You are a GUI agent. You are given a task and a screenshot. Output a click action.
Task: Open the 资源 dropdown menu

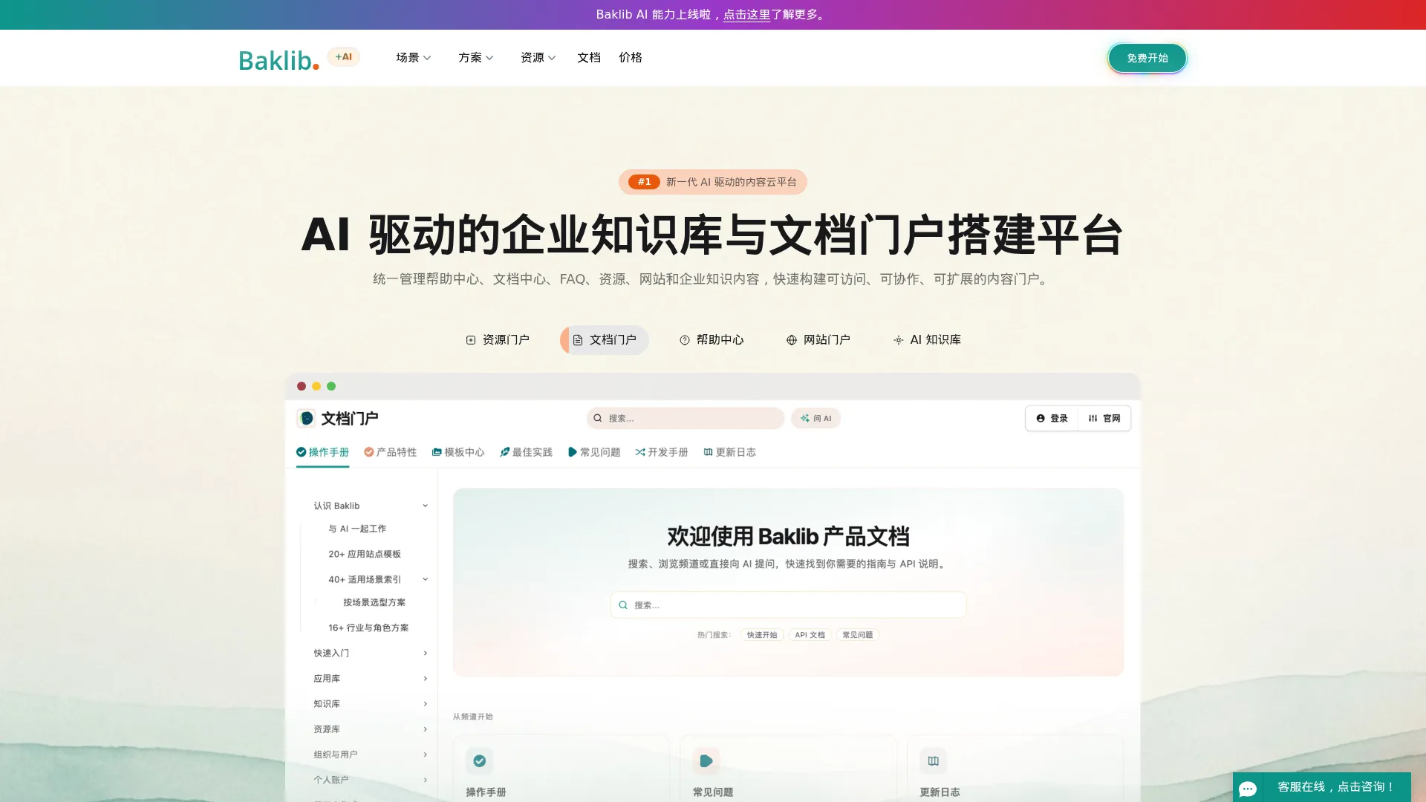click(538, 58)
